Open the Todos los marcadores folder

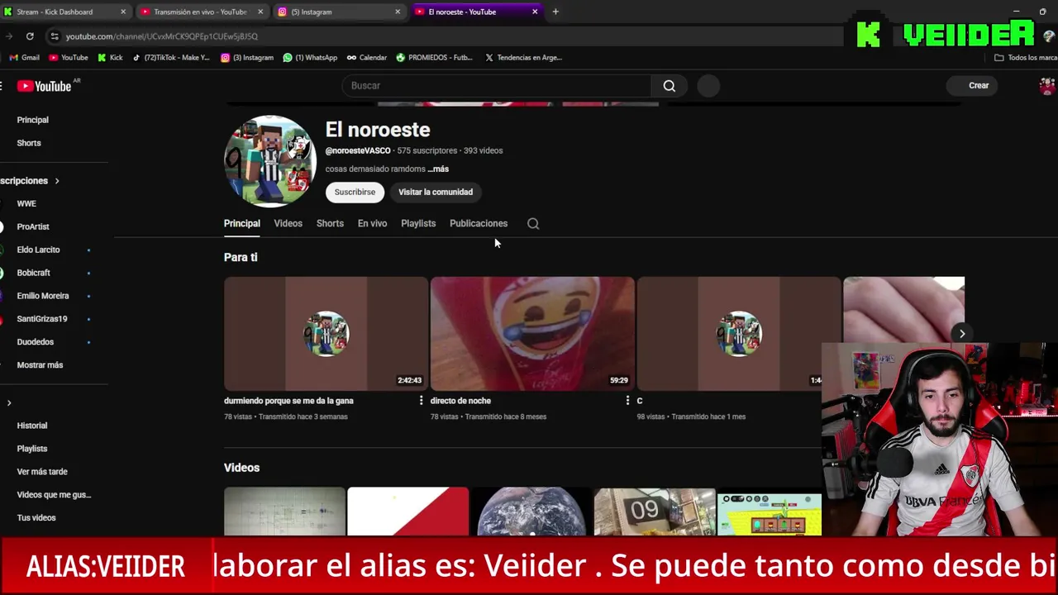point(1026,58)
